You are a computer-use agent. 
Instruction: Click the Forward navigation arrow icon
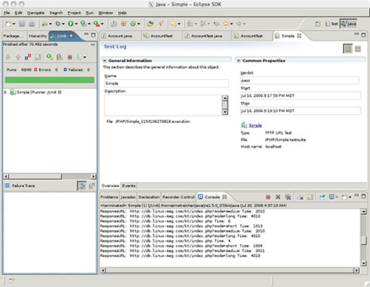[238, 24]
